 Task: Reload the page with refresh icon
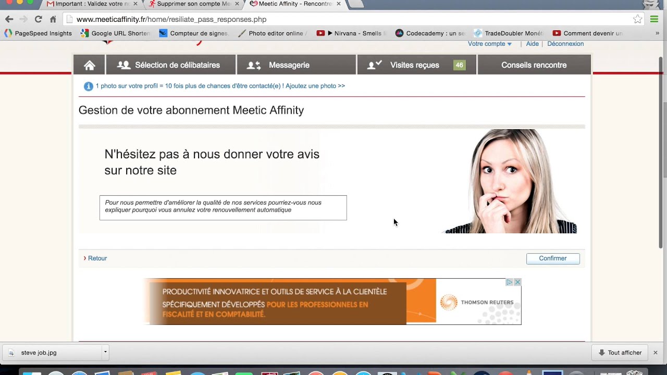coord(38,19)
